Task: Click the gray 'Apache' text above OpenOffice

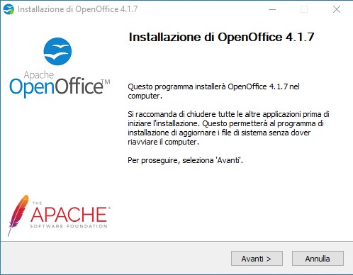Action: (x=39, y=75)
